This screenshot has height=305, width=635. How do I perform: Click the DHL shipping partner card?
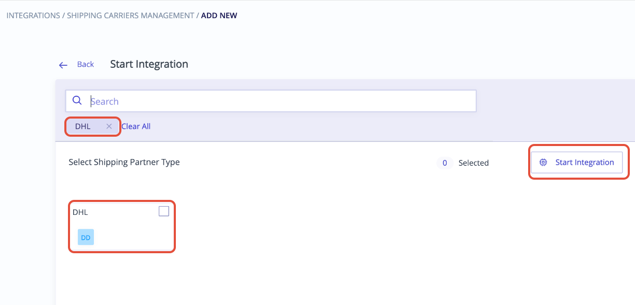pyautogui.click(x=122, y=227)
